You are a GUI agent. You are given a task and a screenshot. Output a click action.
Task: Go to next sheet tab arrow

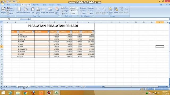5,87
